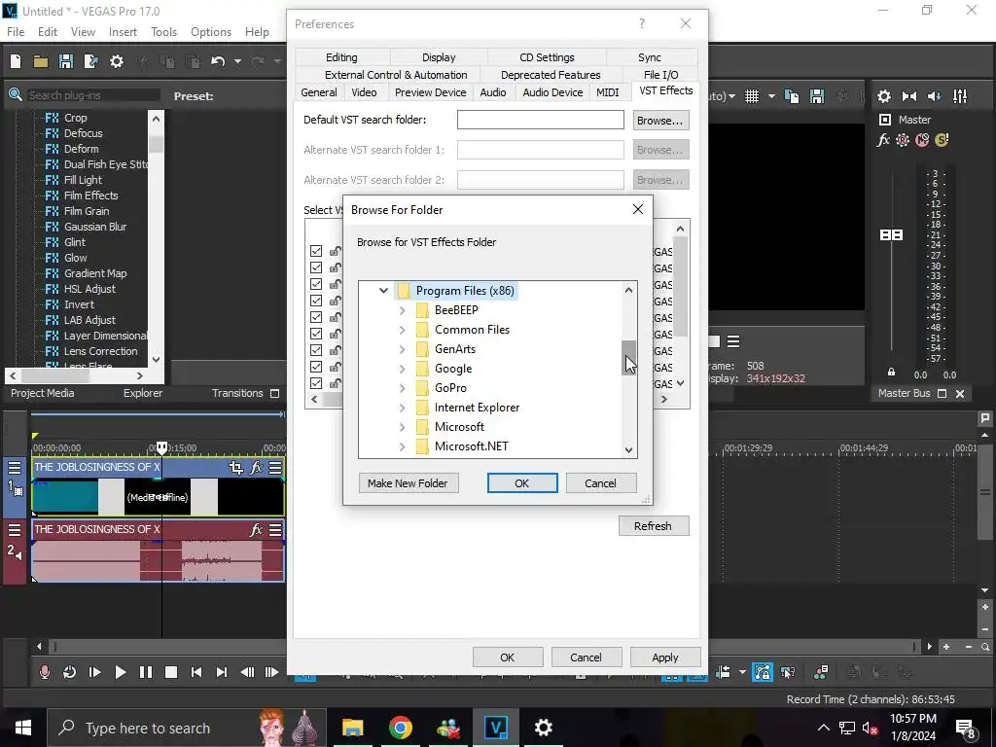This screenshot has height=747, width=996.
Task: Click the Default VST search folder field
Action: coord(541,120)
